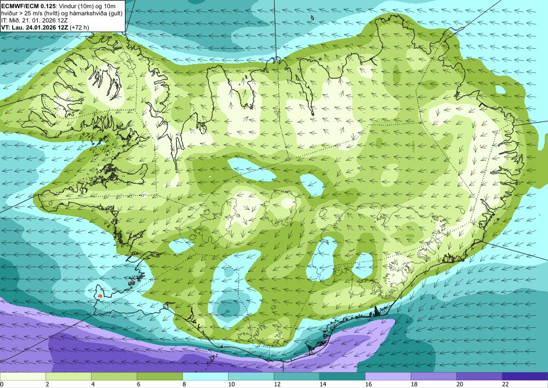
Task: Click the legend scale label '20'
Action: pyautogui.click(x=460, y=384)
